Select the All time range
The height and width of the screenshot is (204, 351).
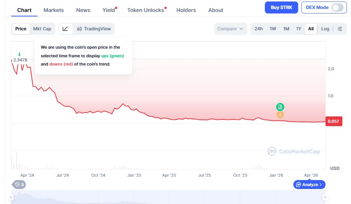click(311, 29)
